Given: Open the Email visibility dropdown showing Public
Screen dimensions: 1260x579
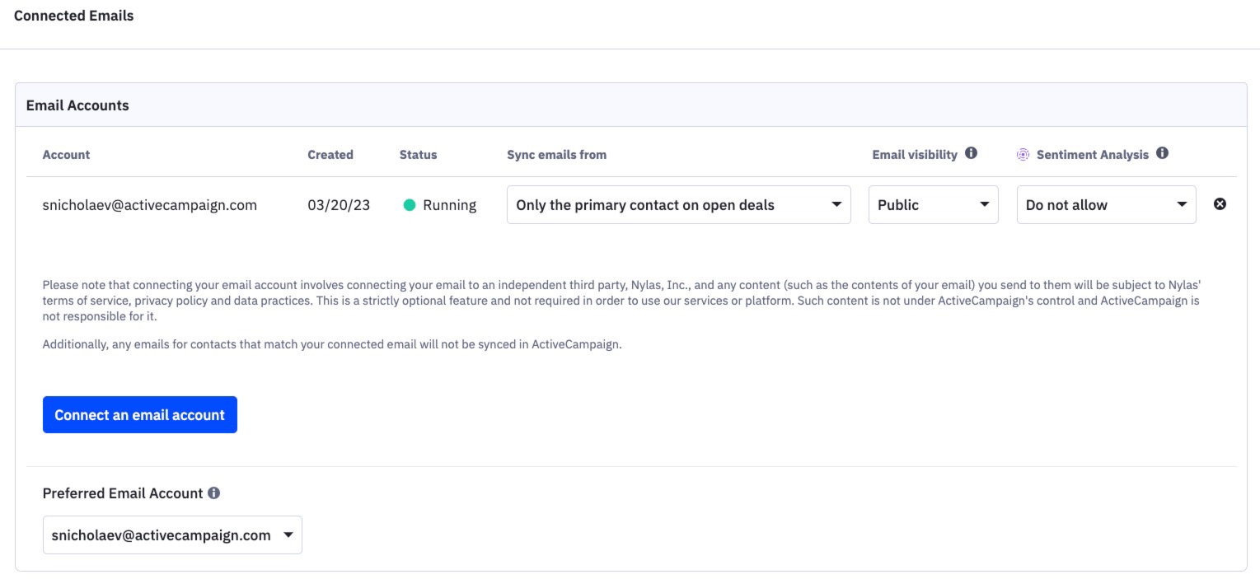Looking at the screenshot, I should click(933, 204).
